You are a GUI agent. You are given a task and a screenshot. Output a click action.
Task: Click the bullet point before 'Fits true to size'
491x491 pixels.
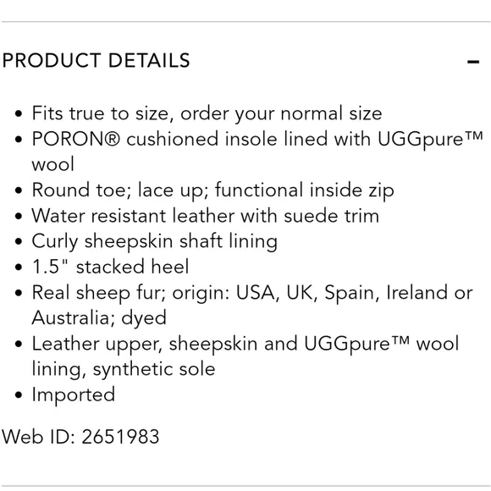tap(19, 113)
